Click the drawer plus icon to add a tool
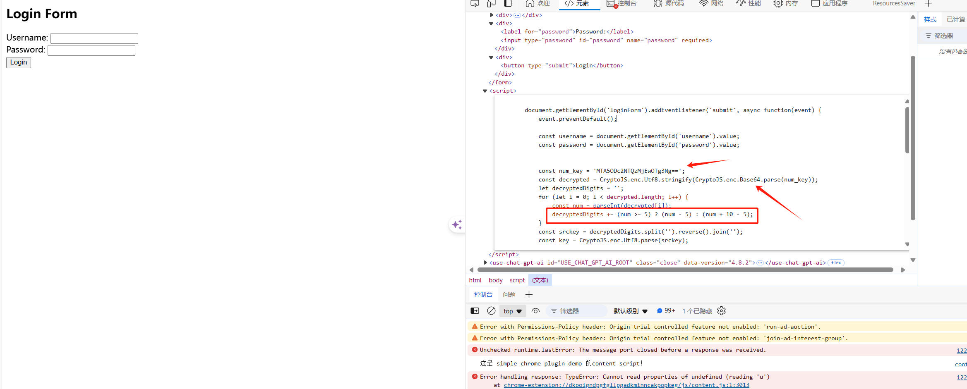 (x=529, y=295)
